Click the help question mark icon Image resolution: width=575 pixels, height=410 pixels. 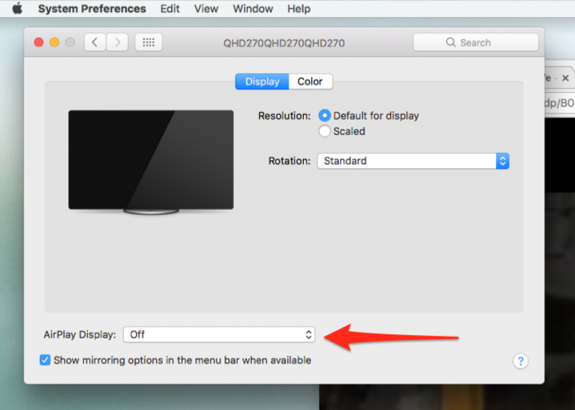point(520,361)
